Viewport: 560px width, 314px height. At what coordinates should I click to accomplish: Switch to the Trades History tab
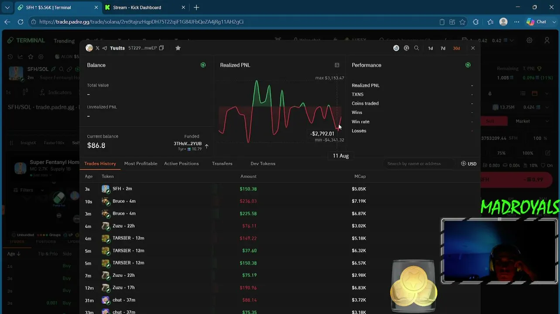100,164
